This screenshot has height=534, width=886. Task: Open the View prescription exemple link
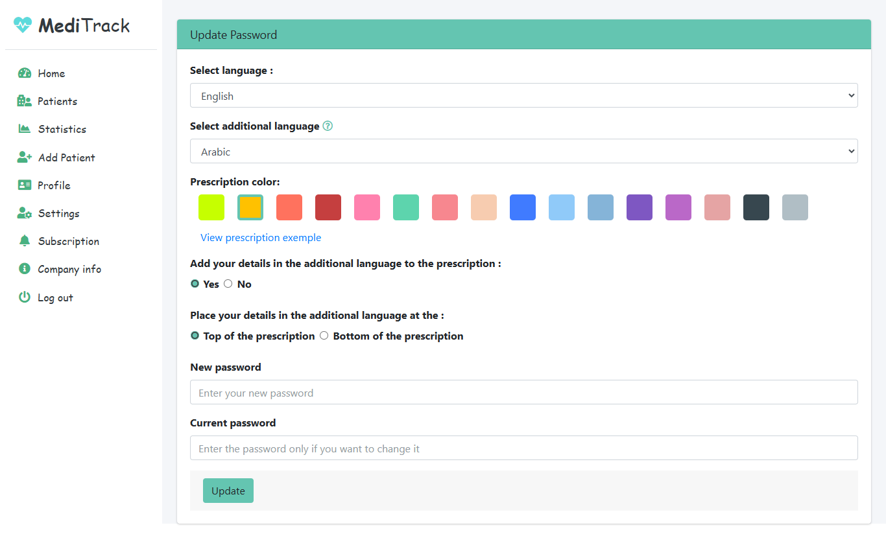(261, 238)
